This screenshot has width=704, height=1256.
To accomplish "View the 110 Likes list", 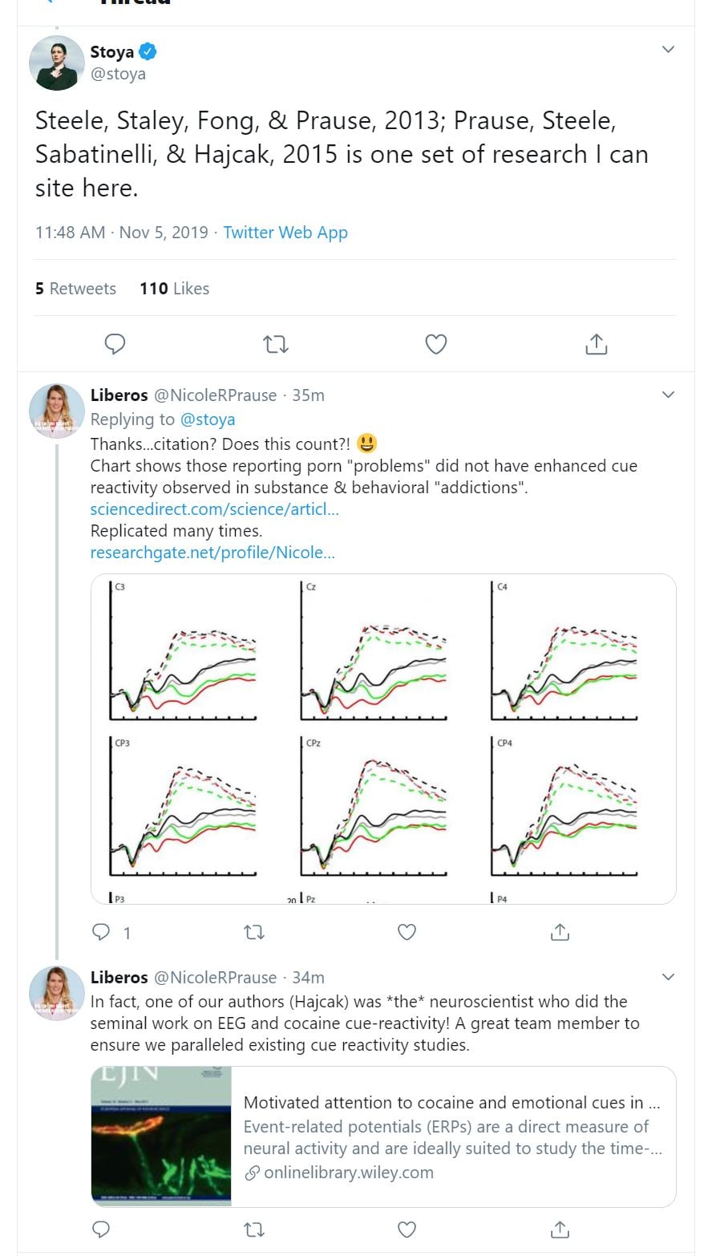I will coord(174,289).
